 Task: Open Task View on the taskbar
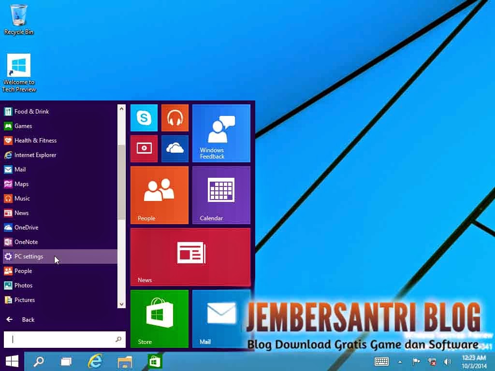[x=66, y=361]
